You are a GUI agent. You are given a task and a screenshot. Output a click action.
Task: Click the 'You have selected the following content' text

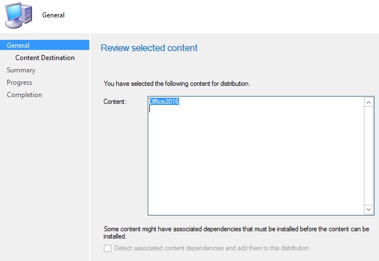pos(177,84)
